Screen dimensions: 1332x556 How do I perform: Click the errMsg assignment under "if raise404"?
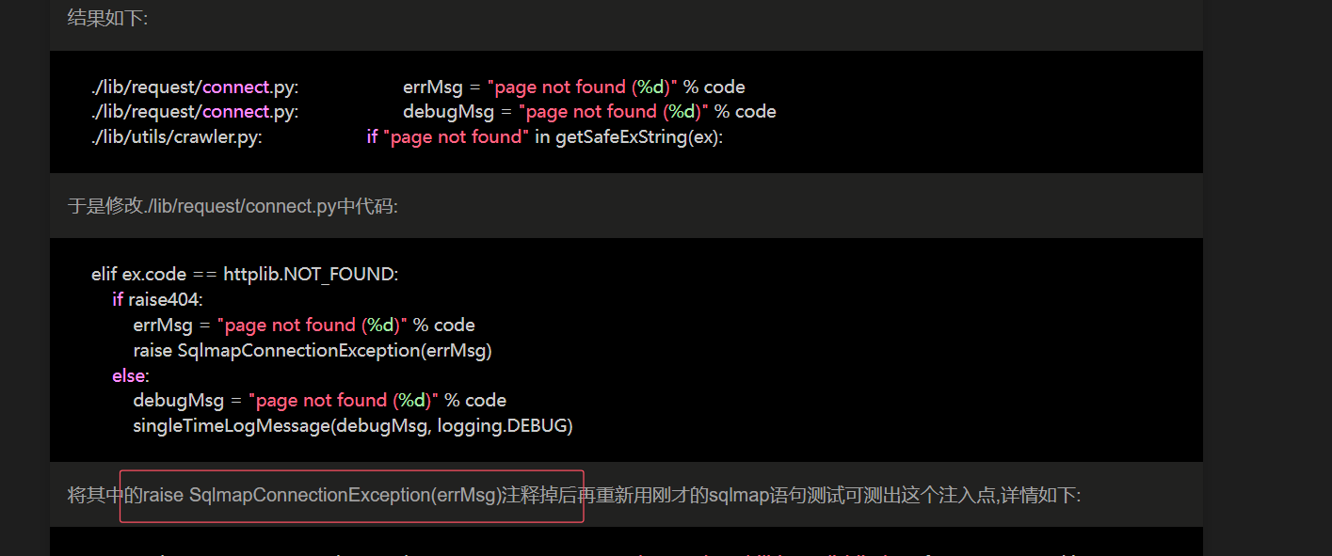click(x=303, y=326)
